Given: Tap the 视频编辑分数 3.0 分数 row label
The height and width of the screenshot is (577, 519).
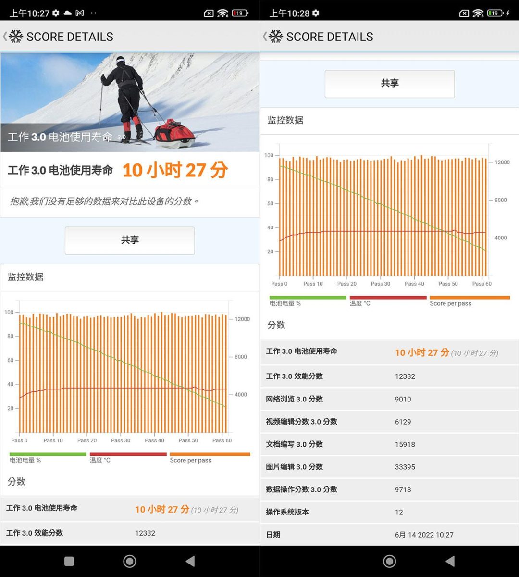Looking at the screenshot, I should point(301,421).
